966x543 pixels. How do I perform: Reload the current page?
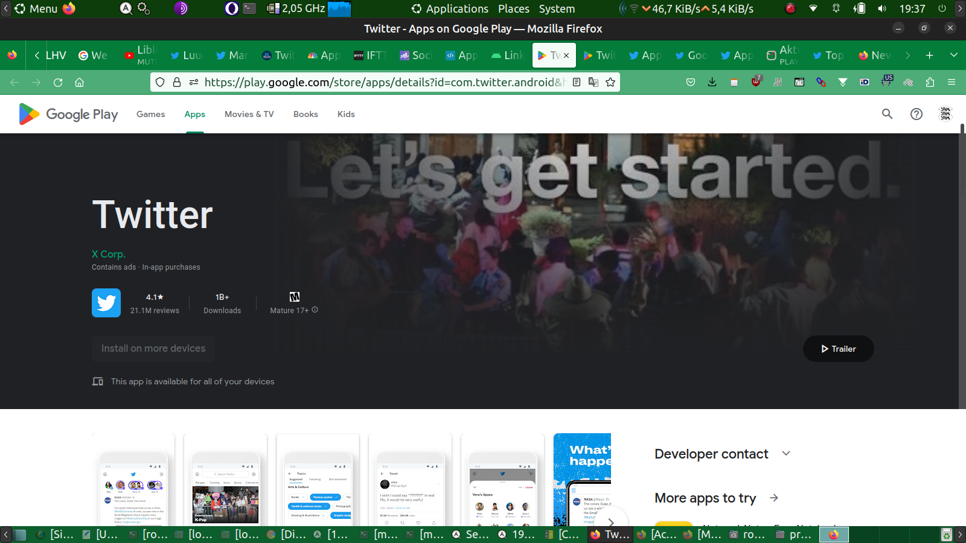[58, 83]
